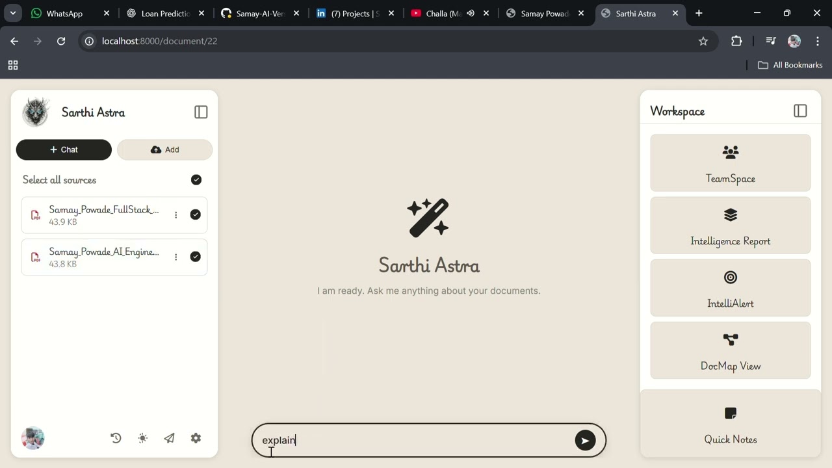
Task: Open chat history icon
Action: [x=116, y=438]
